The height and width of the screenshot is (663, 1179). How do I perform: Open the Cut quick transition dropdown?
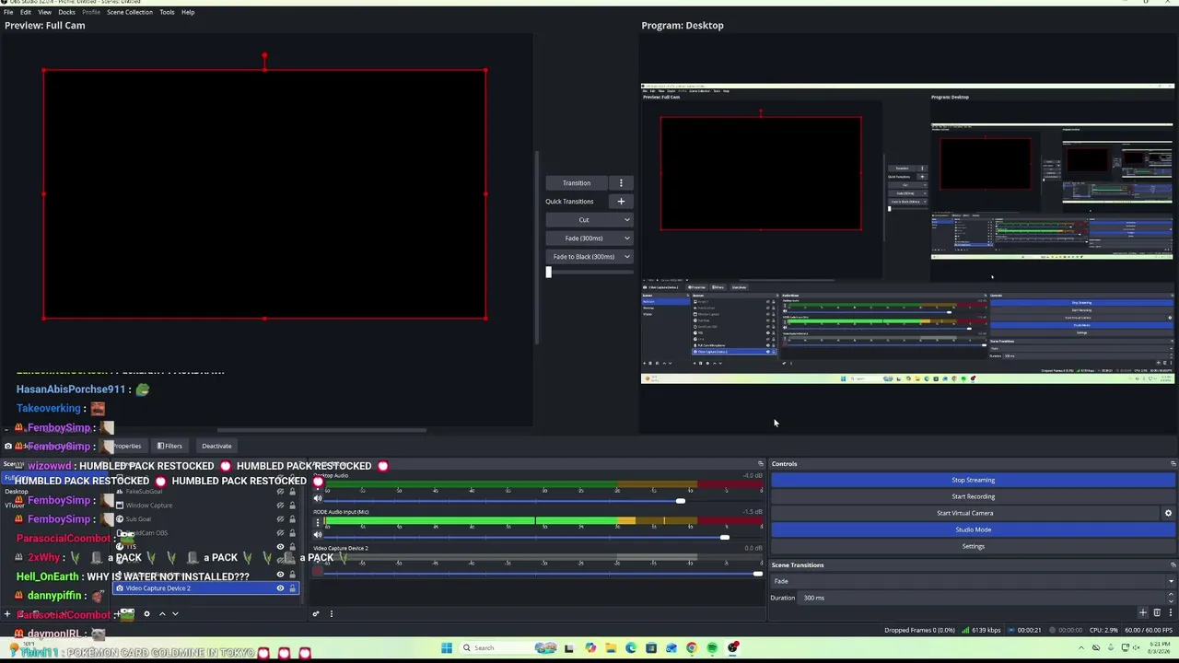[x=589, y=220]
